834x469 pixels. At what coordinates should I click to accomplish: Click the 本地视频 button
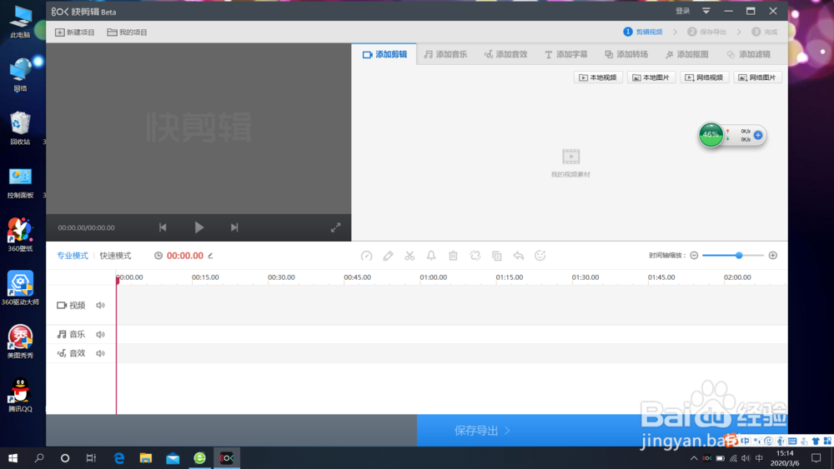point(598,77)
